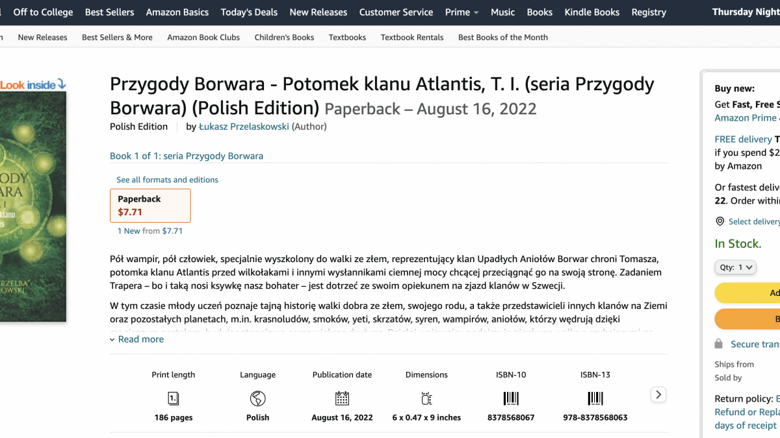Click the delivery location pin icon

pos(720,221)
